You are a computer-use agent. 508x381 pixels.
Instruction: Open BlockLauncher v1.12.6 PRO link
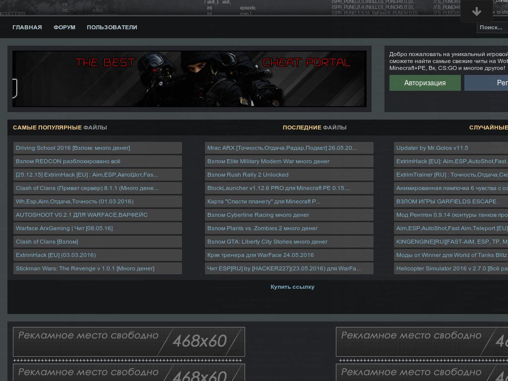click(278, 188)
